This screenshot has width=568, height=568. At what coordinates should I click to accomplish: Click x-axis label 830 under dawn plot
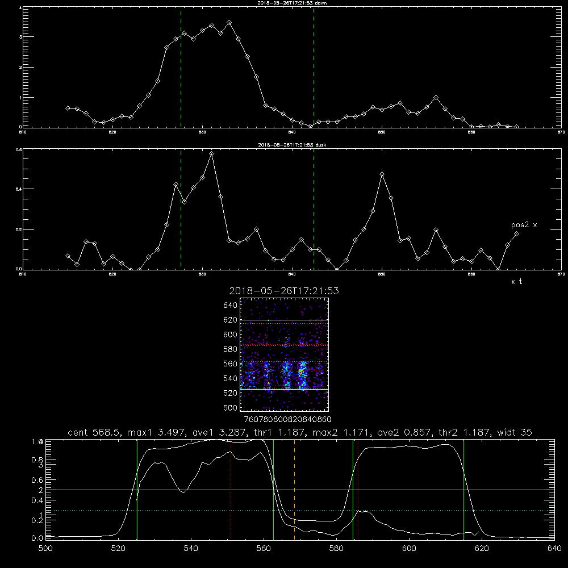point(202,132)
